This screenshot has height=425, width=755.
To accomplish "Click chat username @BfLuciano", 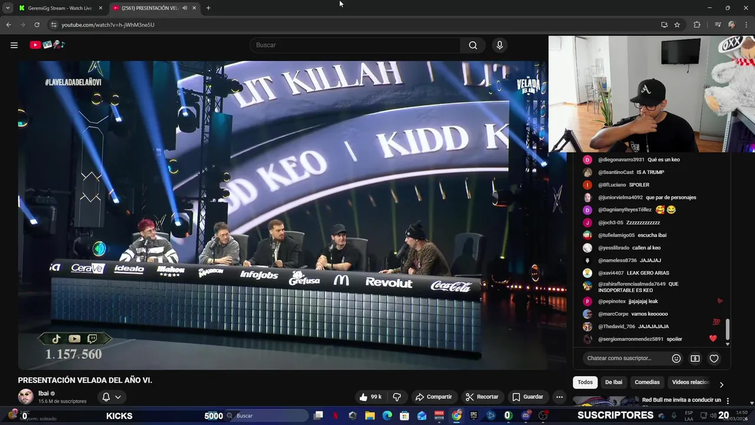I will [x=612, y=185].
